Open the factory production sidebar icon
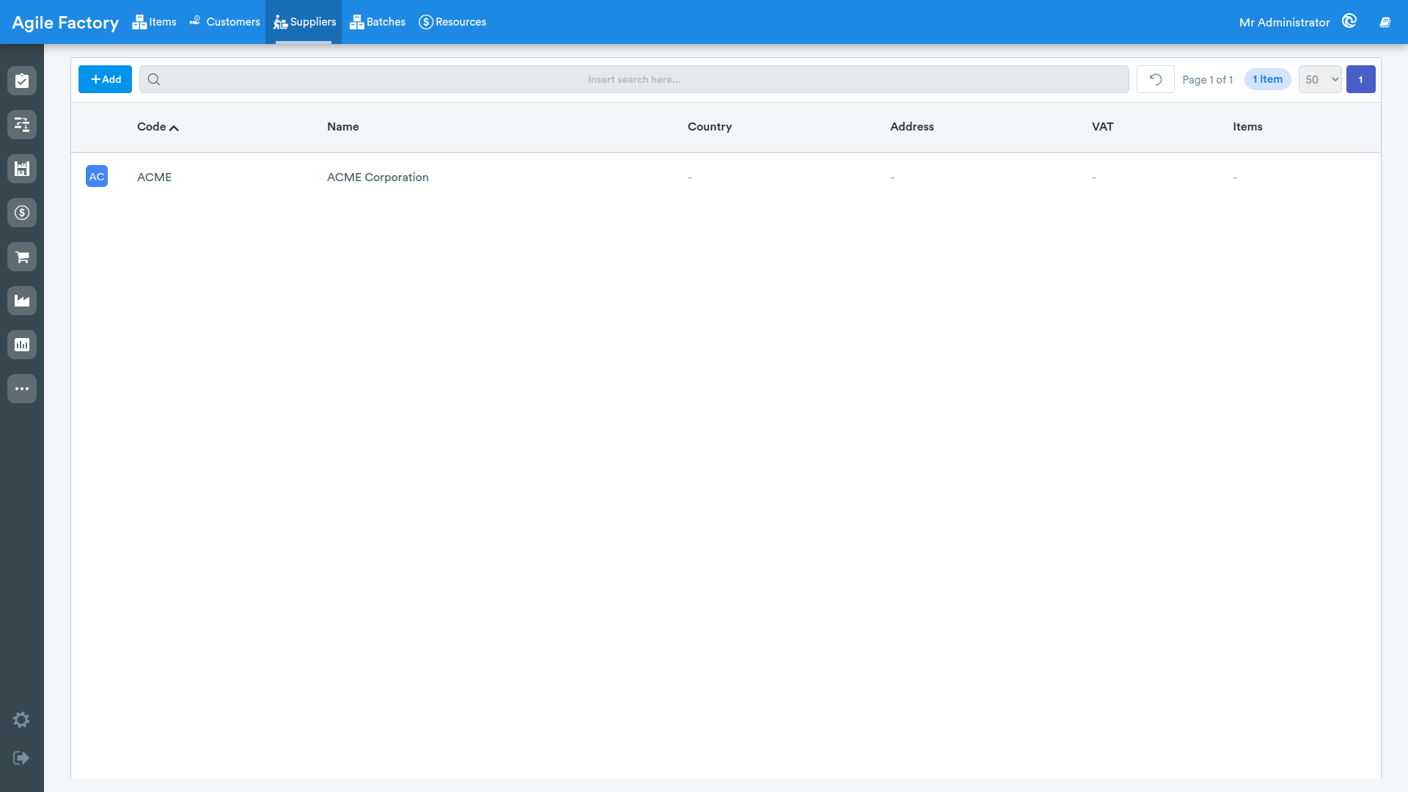This screenshot has width=1408, height=792. coord(22,301)
